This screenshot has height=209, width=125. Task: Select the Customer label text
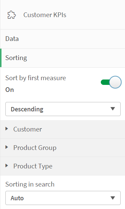pos(28,129)
